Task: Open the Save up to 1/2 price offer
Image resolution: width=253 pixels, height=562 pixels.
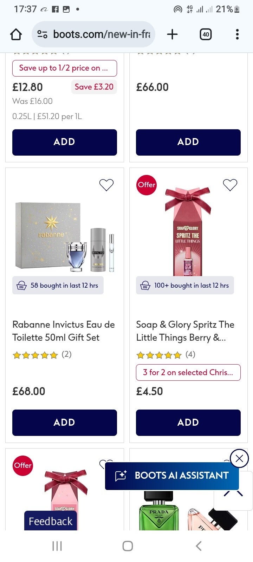Action: click(64, 68)
